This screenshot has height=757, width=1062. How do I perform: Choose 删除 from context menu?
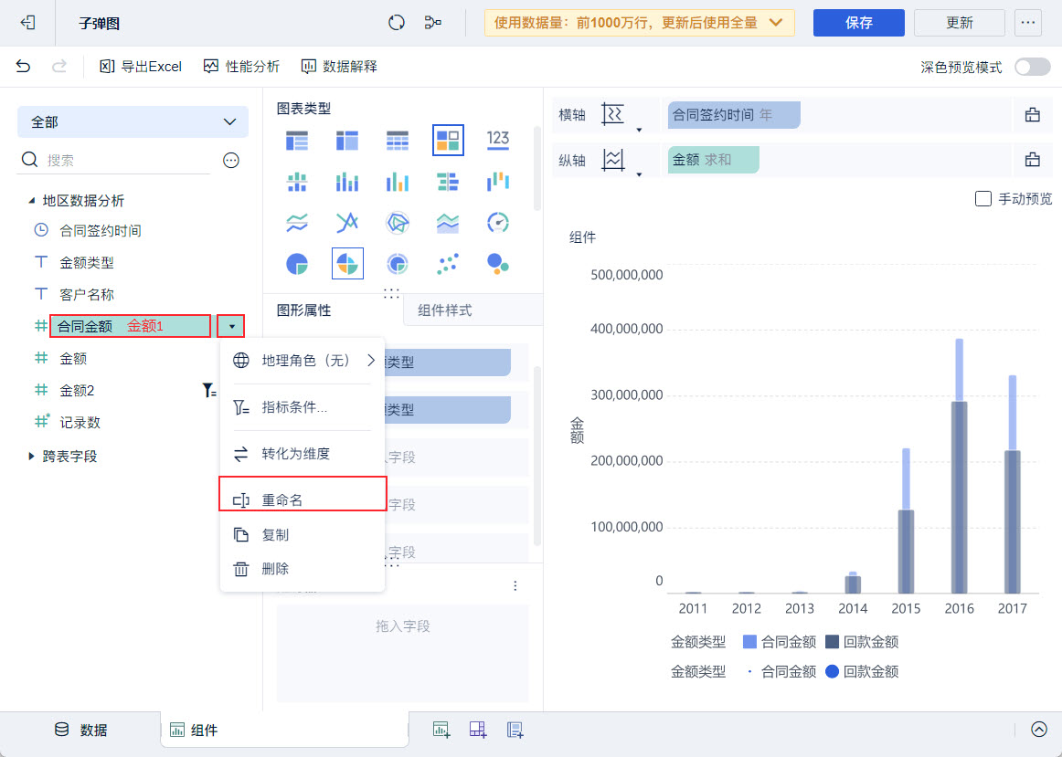point(303,569)
